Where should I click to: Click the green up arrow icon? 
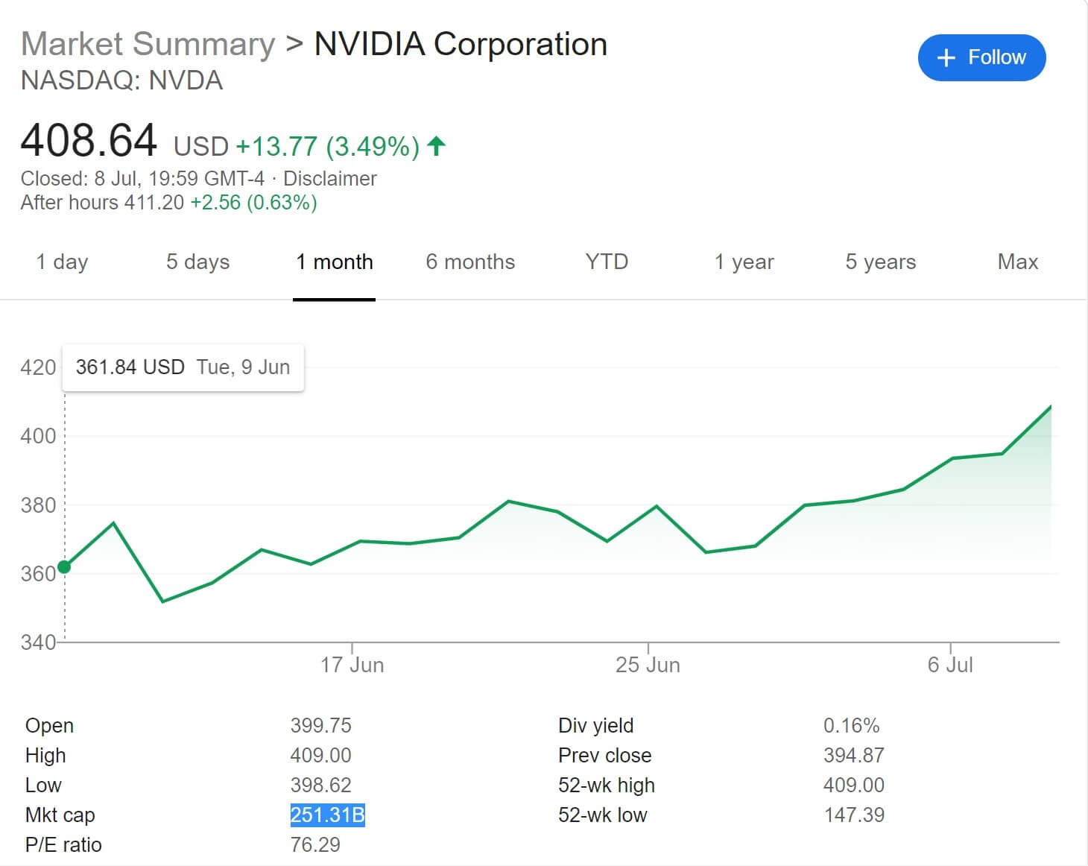pos(437,145)
